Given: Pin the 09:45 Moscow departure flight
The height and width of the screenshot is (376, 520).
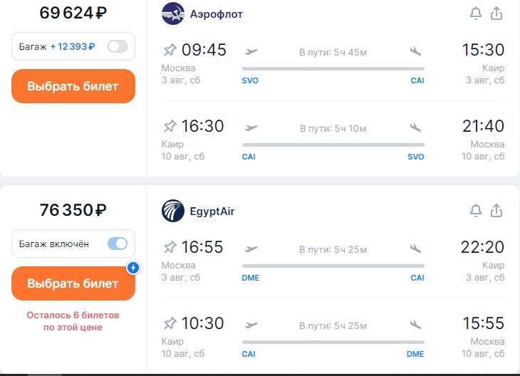Looking at the screenshot, I should (170, 50).
